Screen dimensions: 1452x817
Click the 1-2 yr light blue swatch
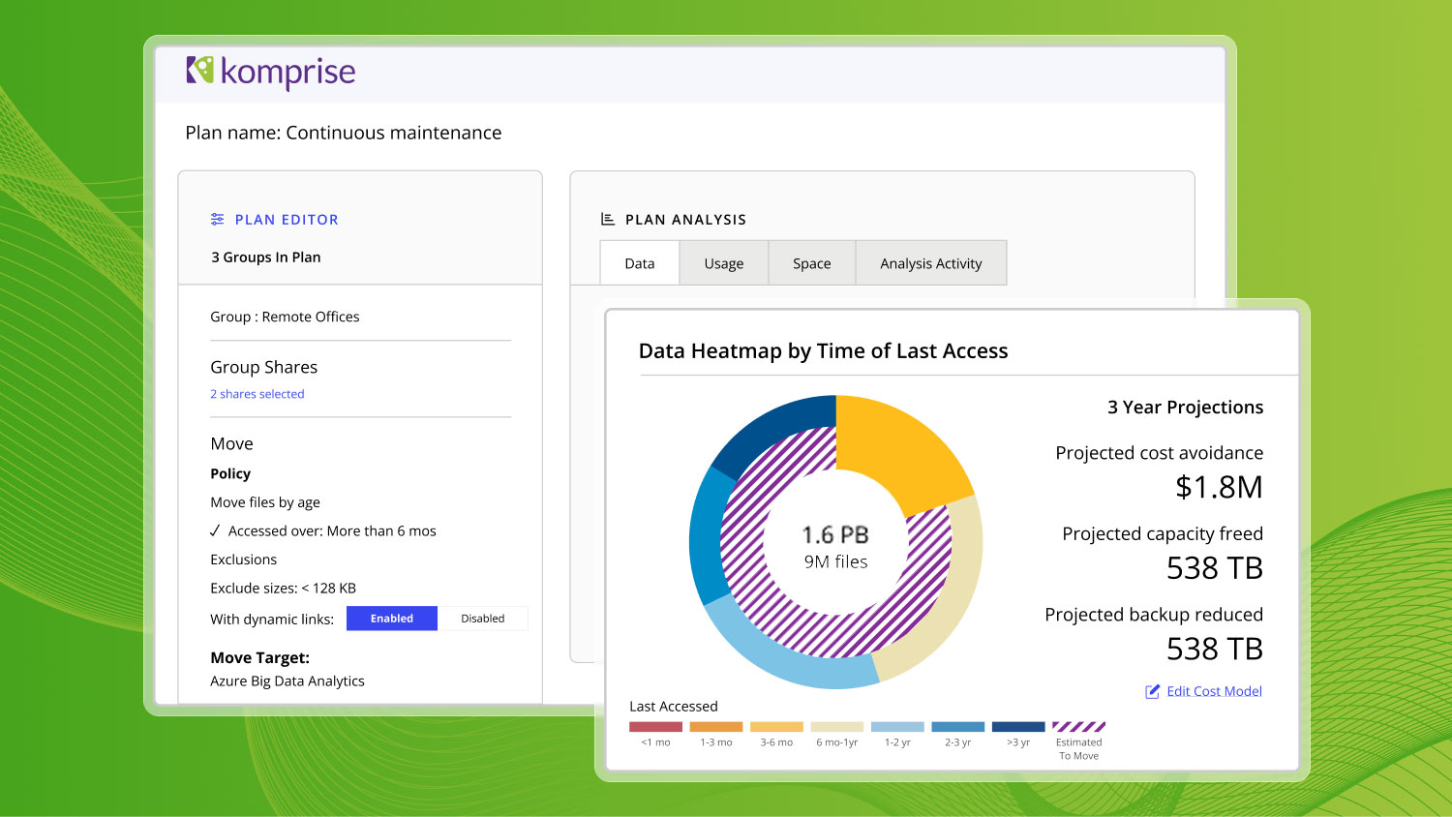897,726
